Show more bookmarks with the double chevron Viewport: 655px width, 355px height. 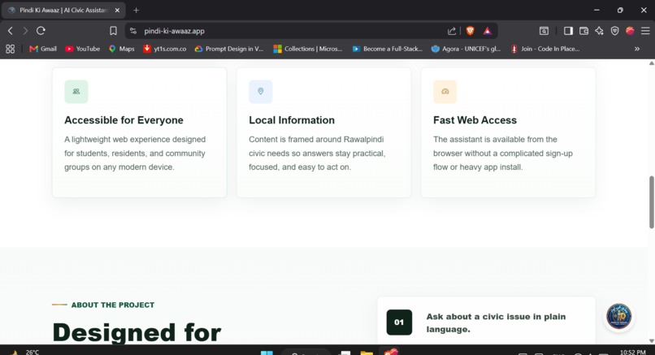637,49
